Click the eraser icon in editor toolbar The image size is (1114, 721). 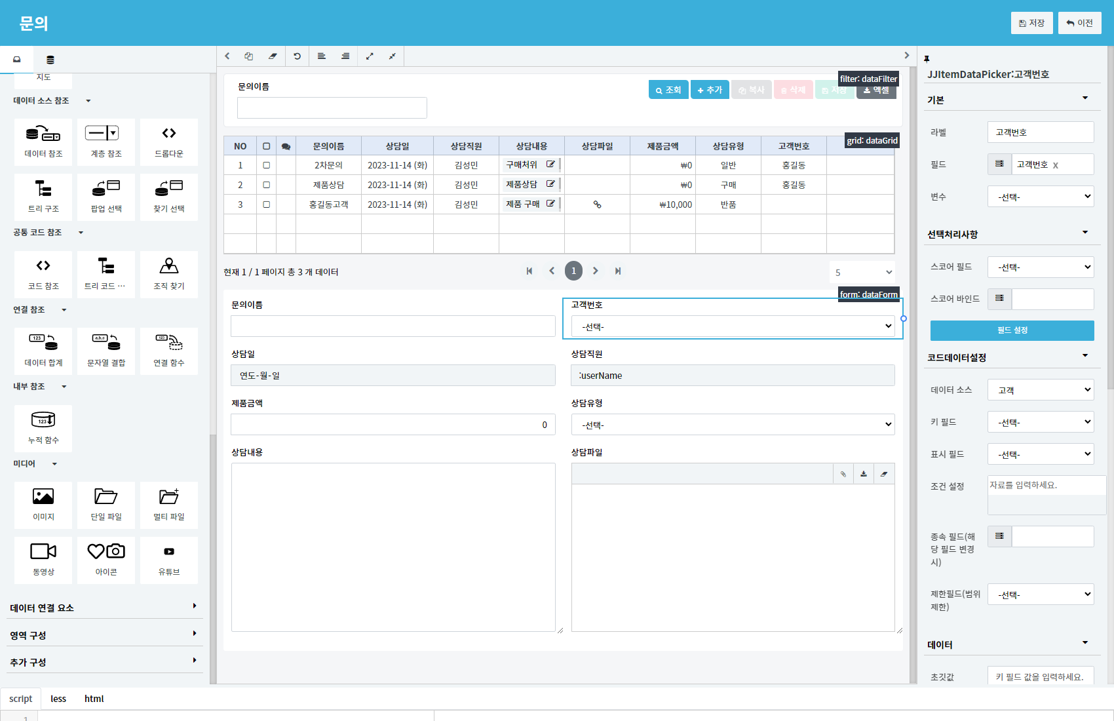click(x=273, y=56)
